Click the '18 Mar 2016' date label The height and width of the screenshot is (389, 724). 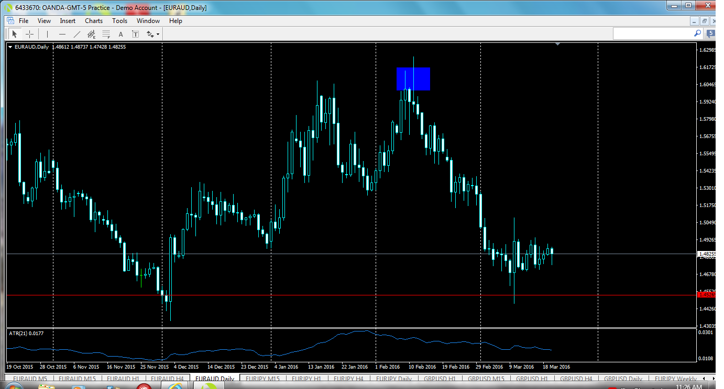coord(556,367)
